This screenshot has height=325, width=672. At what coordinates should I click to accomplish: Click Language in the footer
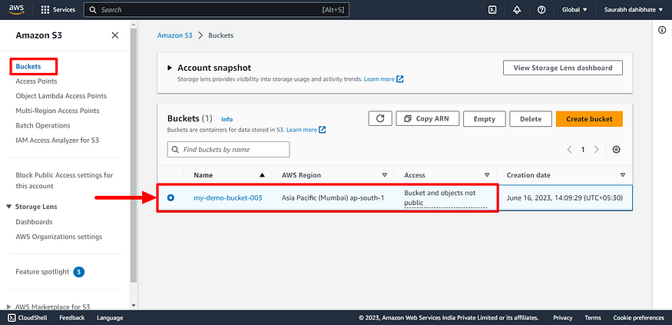(110, 318)
